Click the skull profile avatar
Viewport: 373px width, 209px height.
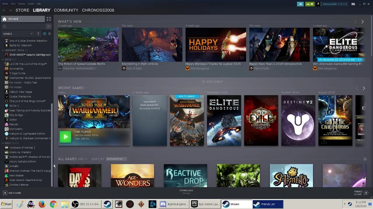tap(318, 4)
